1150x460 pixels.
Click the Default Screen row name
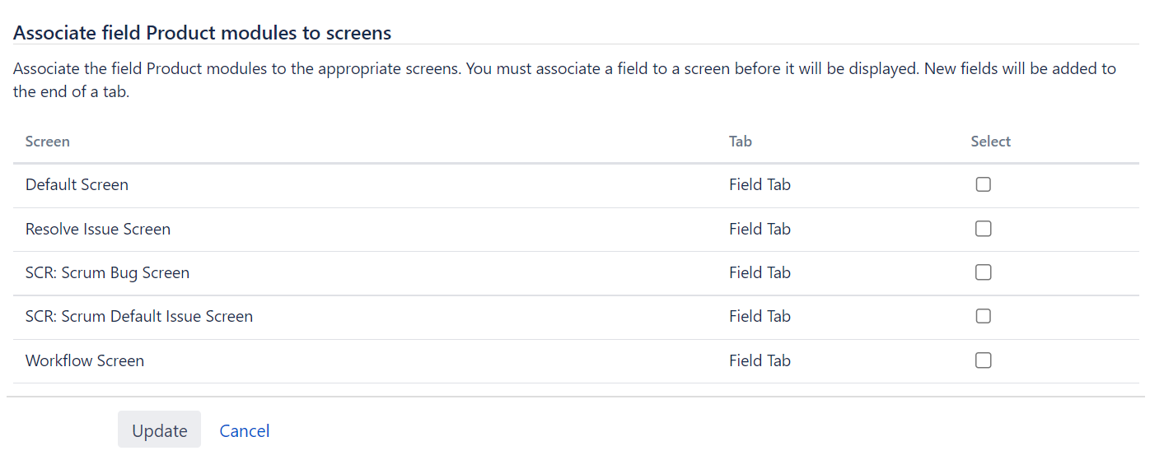click(77, 185)
